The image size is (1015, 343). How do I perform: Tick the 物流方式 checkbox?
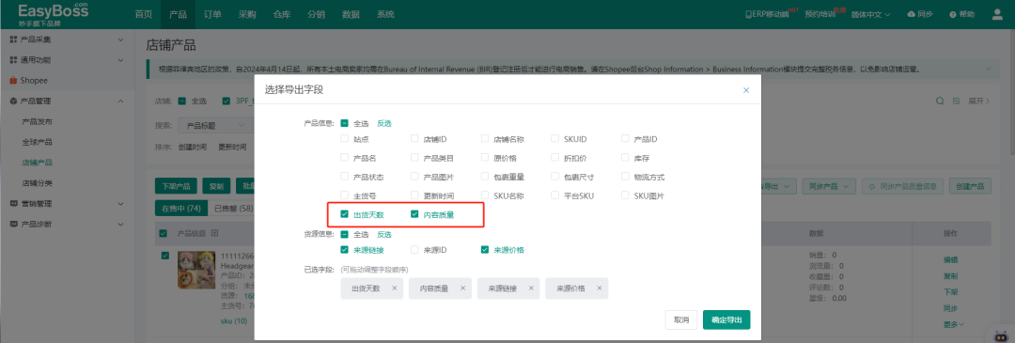[x=625, y=176]
